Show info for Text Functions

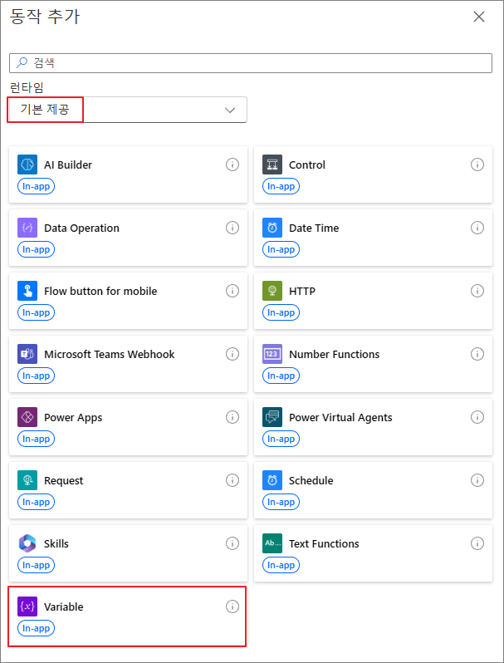477,543
